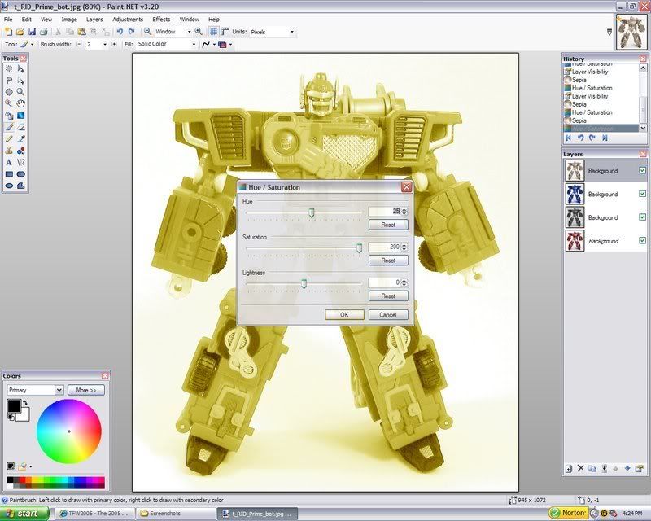Select the Gradient tool
Screen dimensions: 651x521
21,116
